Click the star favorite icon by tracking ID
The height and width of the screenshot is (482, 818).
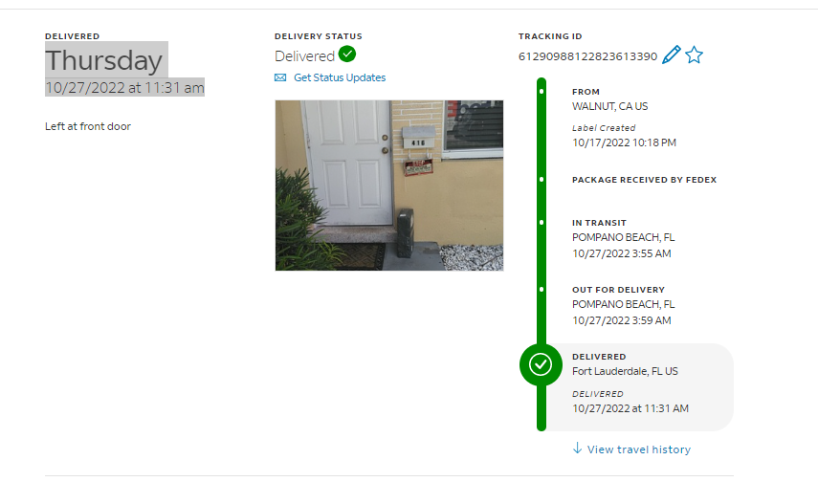pyautogui.click(x=694, y=55)
